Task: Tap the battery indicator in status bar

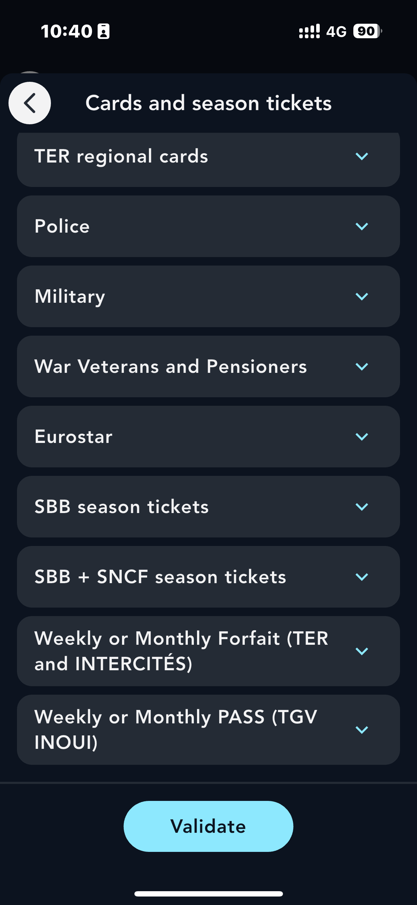Action: pyautogui.click(x=367, y=31)
